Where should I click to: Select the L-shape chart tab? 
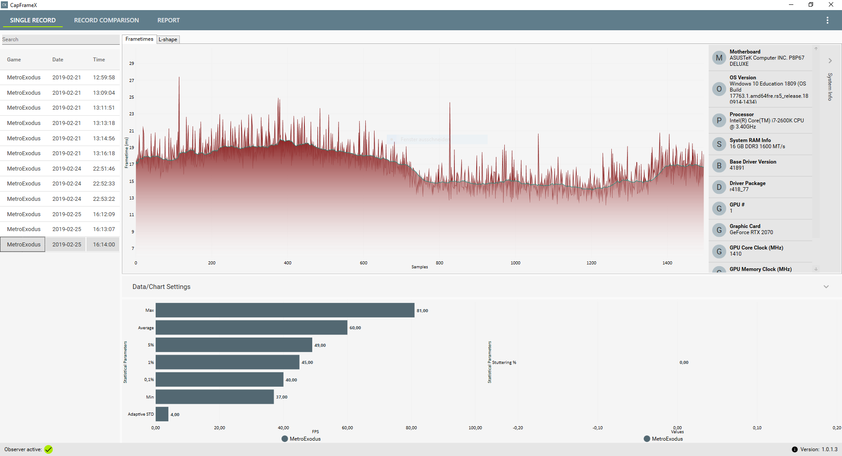168,39
